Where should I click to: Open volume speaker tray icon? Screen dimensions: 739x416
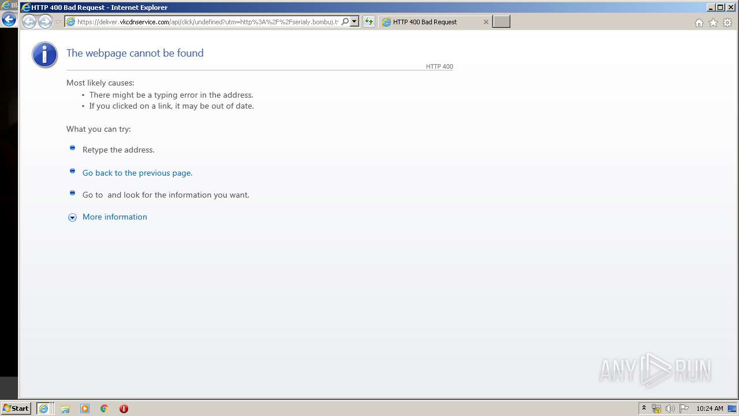pos(670,408)
